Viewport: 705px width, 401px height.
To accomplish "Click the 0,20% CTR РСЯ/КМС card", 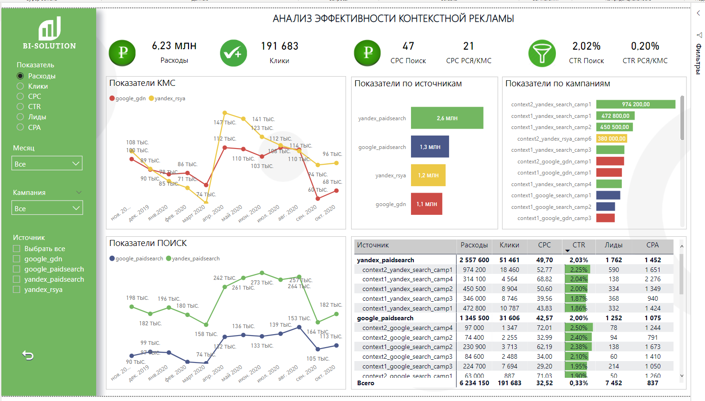I will [x=645, y=52].
